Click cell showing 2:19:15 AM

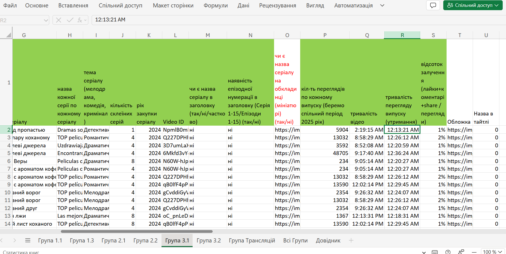(x=367, y=130)
